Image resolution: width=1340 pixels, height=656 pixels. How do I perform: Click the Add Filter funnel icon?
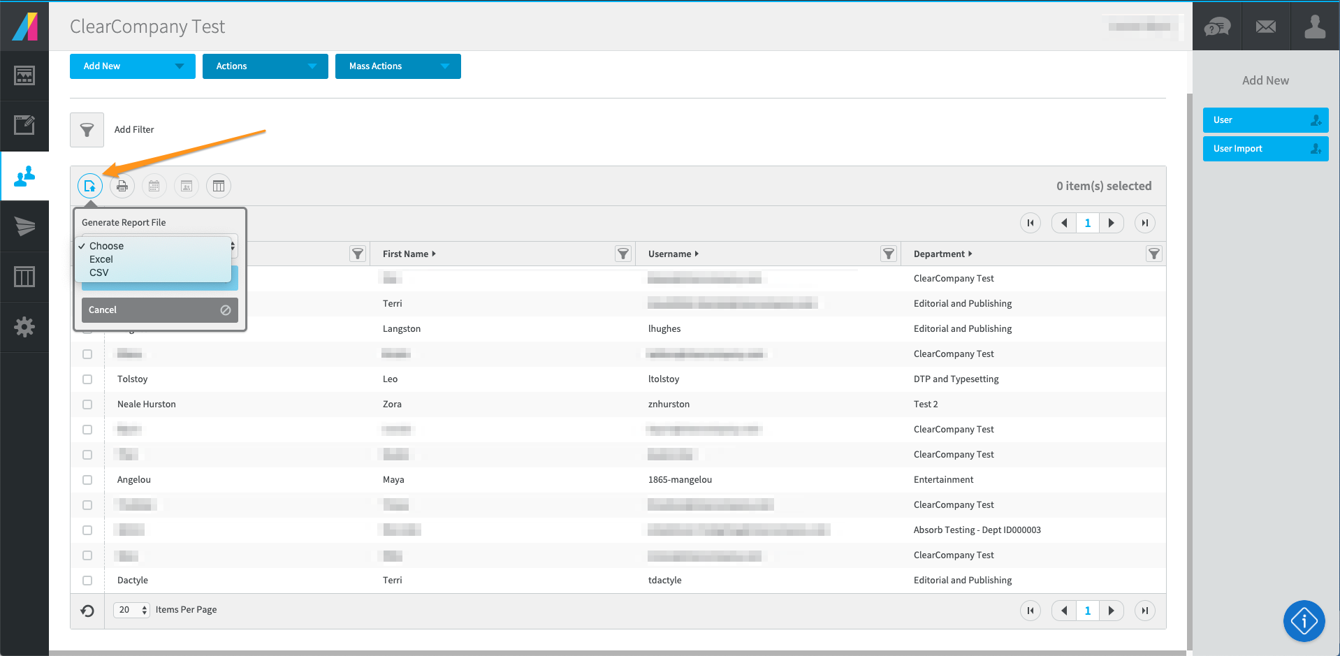point(87,130)
